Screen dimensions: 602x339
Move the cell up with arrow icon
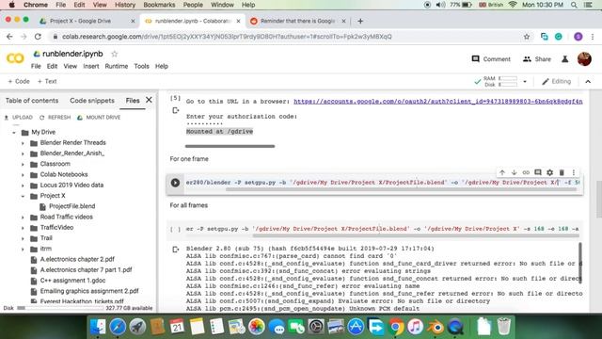pyautogui.click(x=502, y=172)
